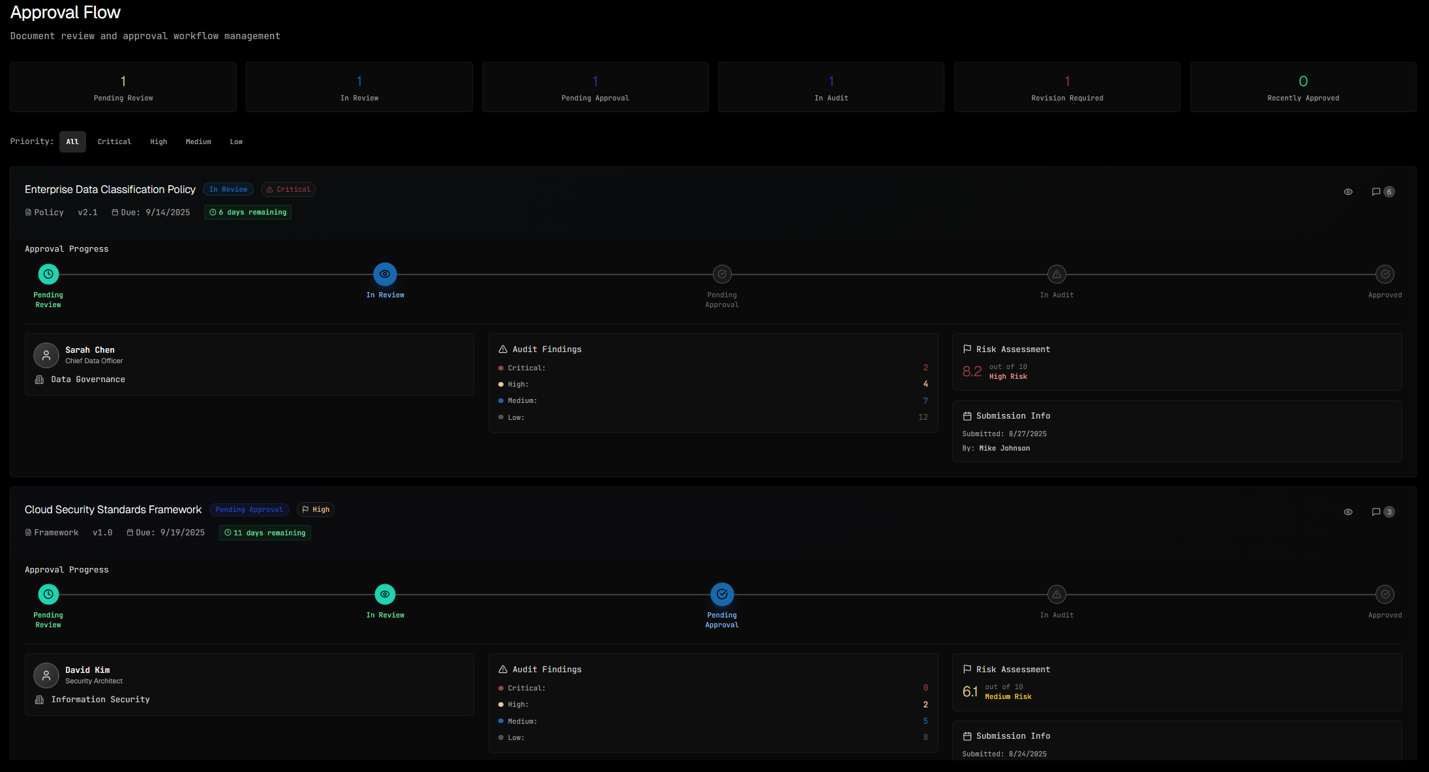Switch to the Low priority filter

tap(236, 141)
